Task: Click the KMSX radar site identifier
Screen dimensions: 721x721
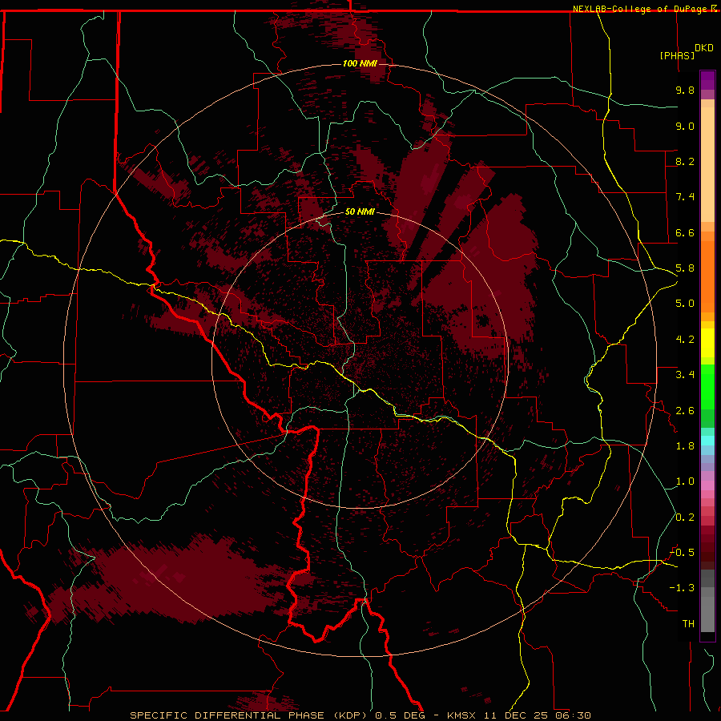Action: click(x=461, y=715)
